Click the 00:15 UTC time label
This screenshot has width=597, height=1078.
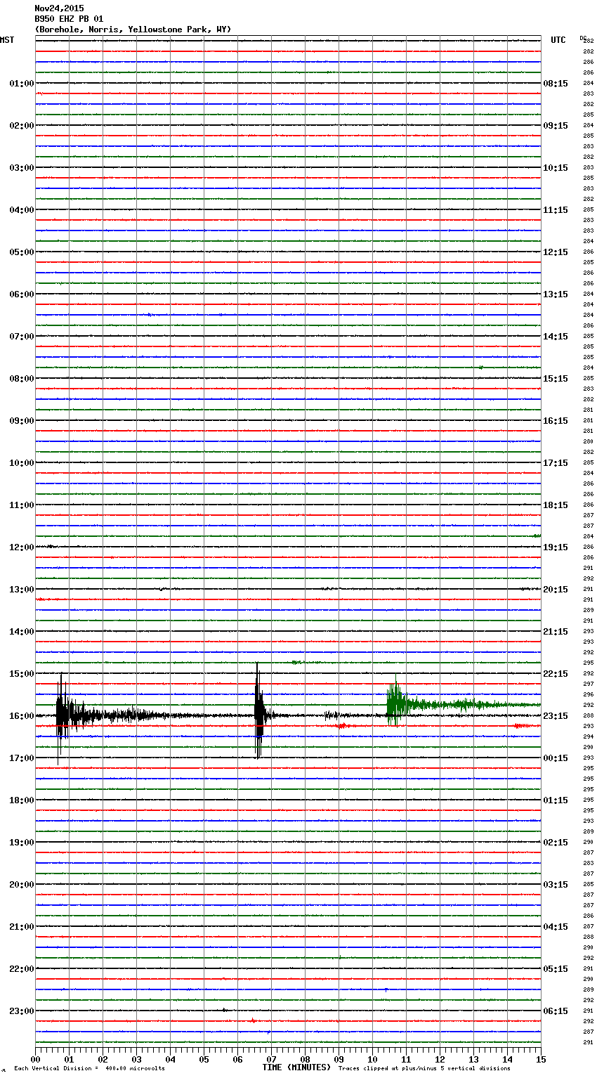click(556, 758)
